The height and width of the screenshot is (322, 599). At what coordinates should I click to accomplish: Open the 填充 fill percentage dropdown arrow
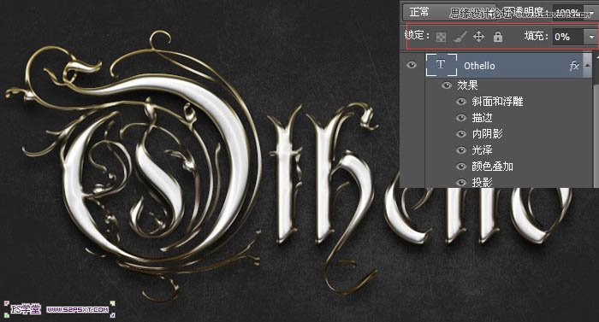591,37
